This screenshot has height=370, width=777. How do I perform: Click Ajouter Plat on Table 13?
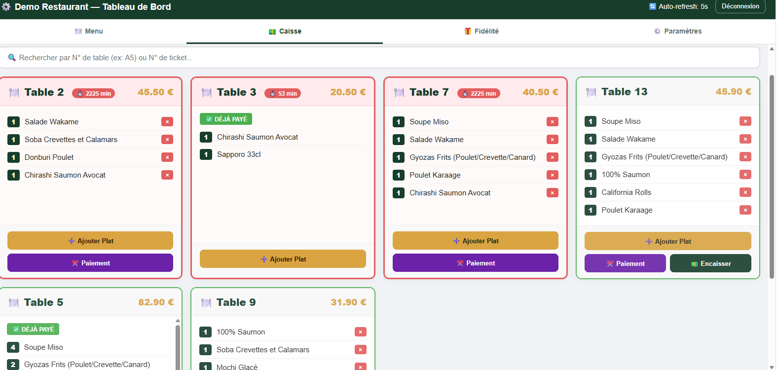[668, 241]
